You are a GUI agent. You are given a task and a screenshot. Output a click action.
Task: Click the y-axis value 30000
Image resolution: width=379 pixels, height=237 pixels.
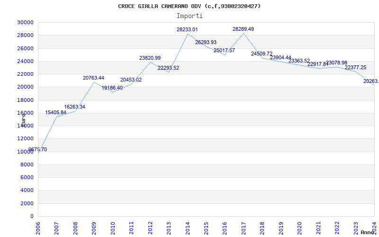pyautogui.click(x=26, y=22)
